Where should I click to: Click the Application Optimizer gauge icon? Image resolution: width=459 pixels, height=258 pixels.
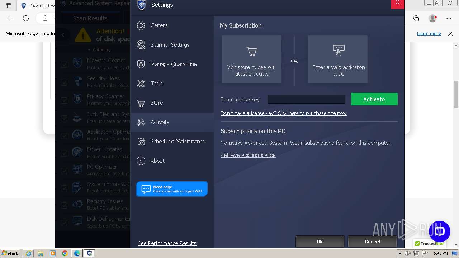coord(77,134)
